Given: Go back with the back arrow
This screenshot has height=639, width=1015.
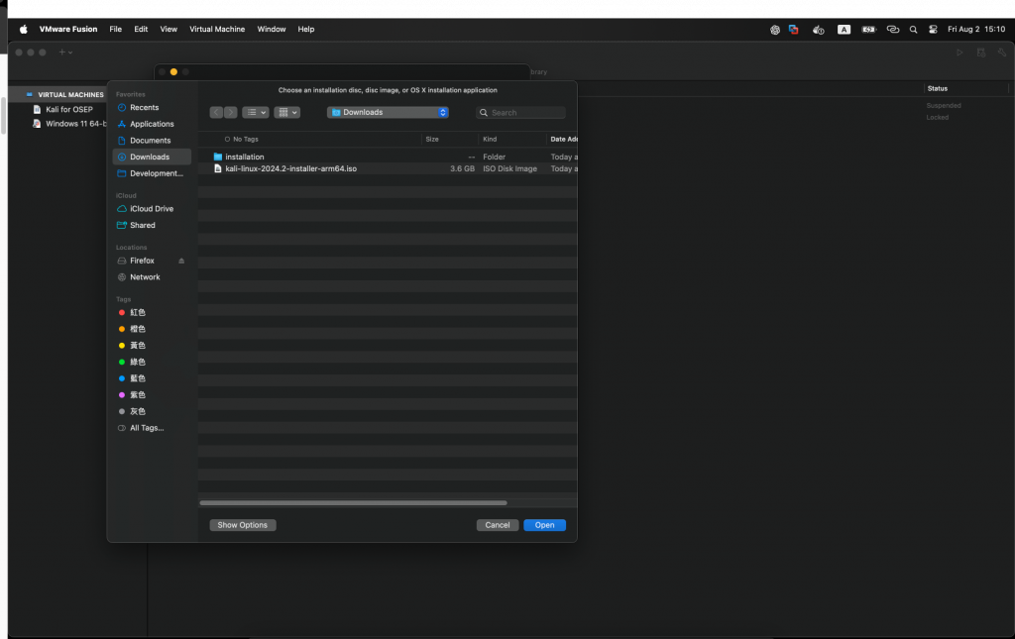Looking at the screenshot, I should [x=216, y=113].
